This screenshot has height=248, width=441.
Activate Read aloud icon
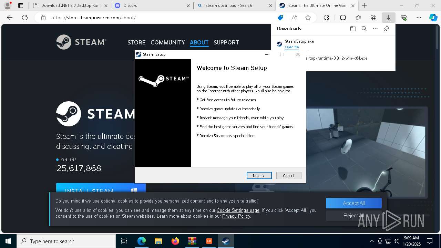pos(294,18)
